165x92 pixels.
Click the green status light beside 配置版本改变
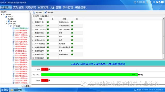coord(48,33)
